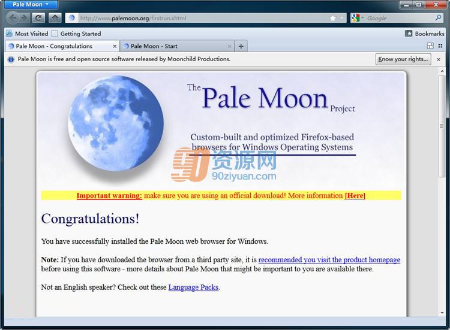Click the site identity icon in address bar

click(x=72, y=18)
